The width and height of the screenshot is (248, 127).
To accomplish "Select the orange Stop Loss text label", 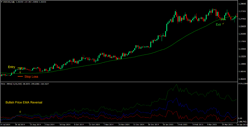I will click(x=31, y=77).
